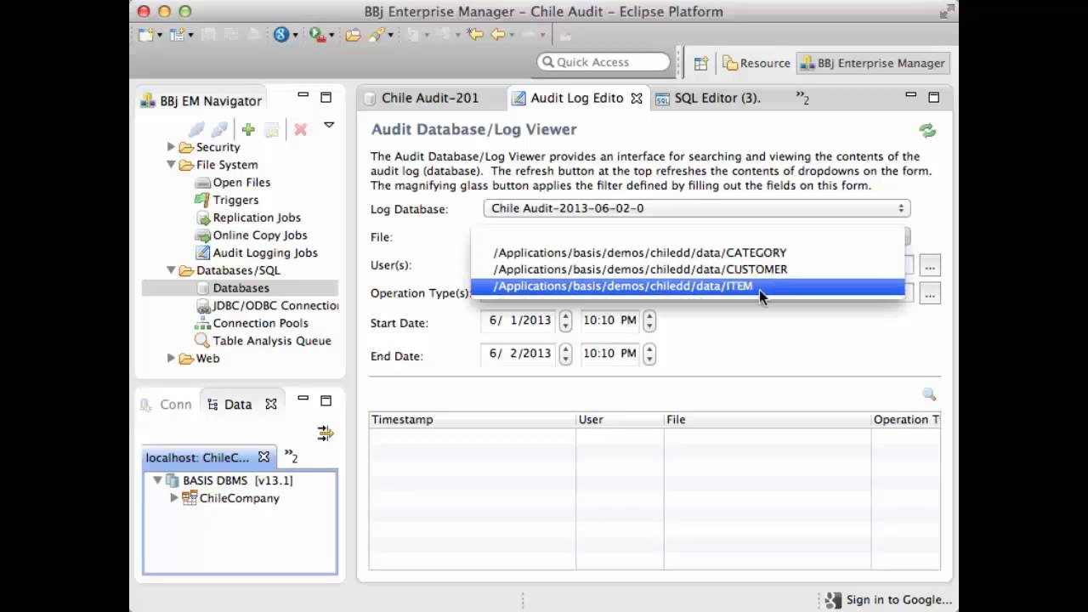The height and width of the screenshot is (612, 1088).
Task: Select Connection Pools tree item
Action: tap(260, 323)
